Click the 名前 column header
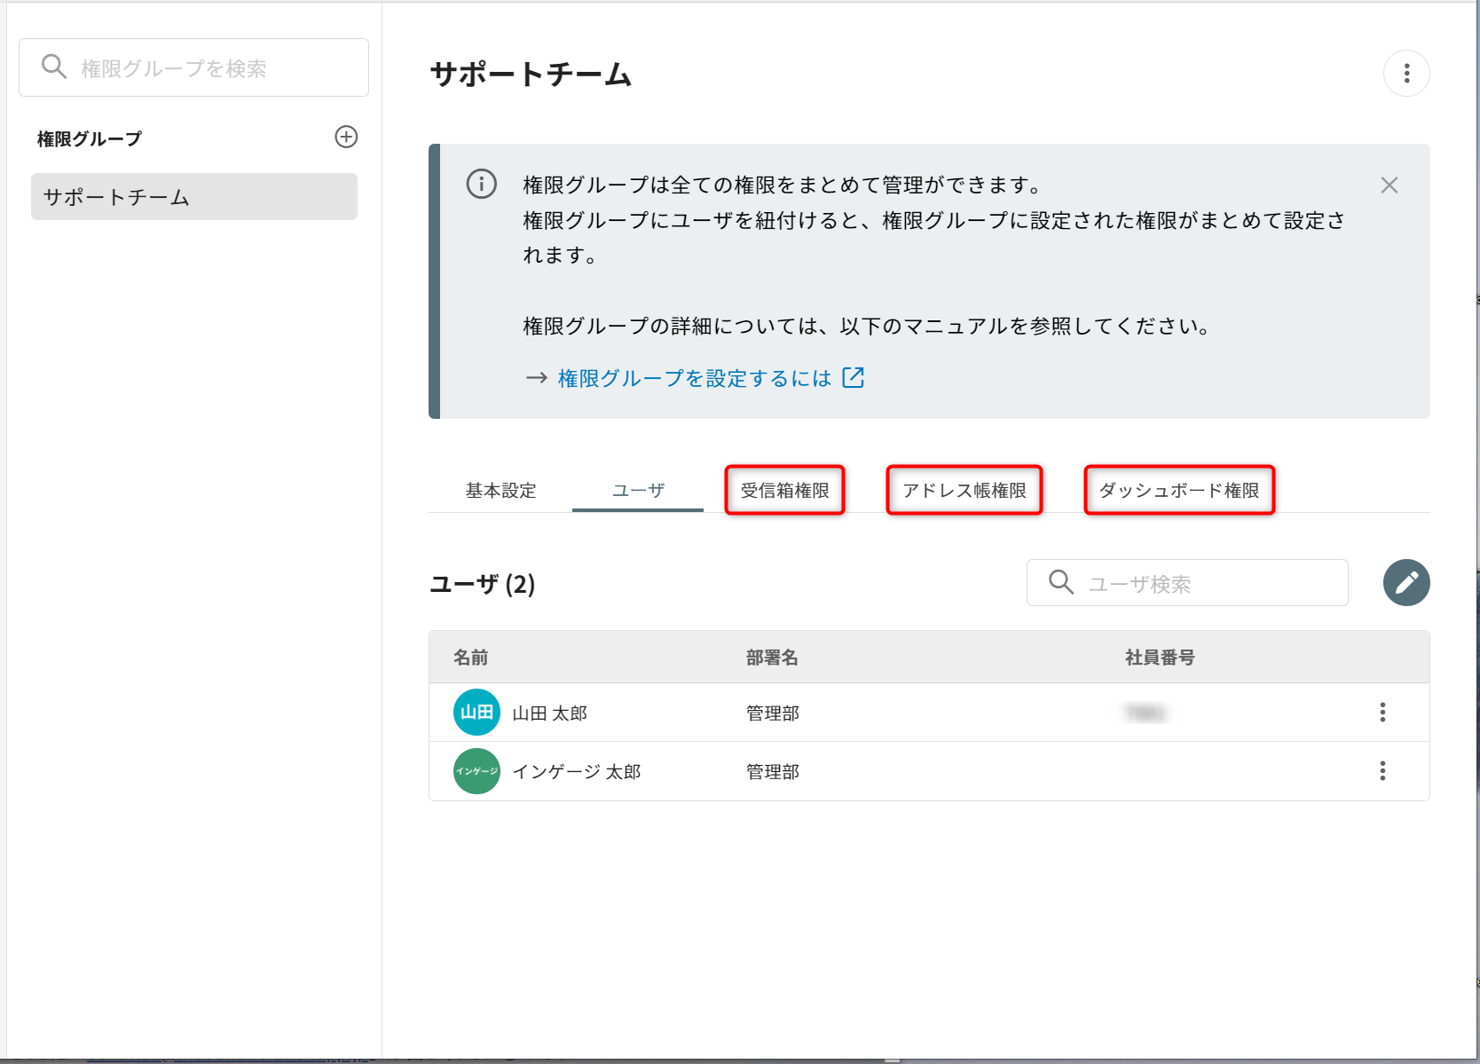Viewport: 1480px width, 1064px height. click(470, 658)
